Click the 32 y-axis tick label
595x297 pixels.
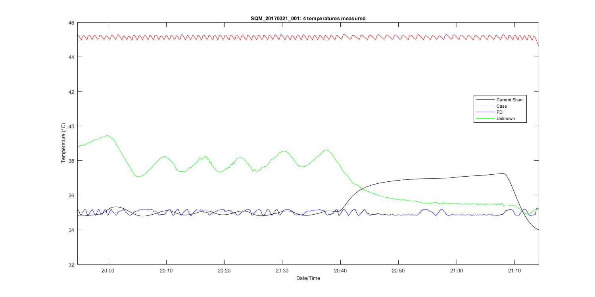click(x=71, y=265)
